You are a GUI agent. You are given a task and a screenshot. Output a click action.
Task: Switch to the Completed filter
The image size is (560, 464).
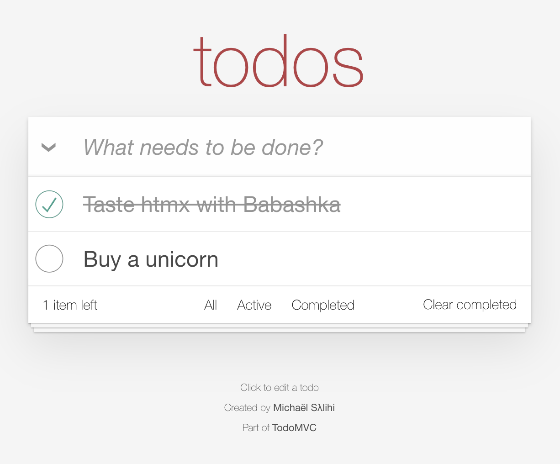coord(323,305)
